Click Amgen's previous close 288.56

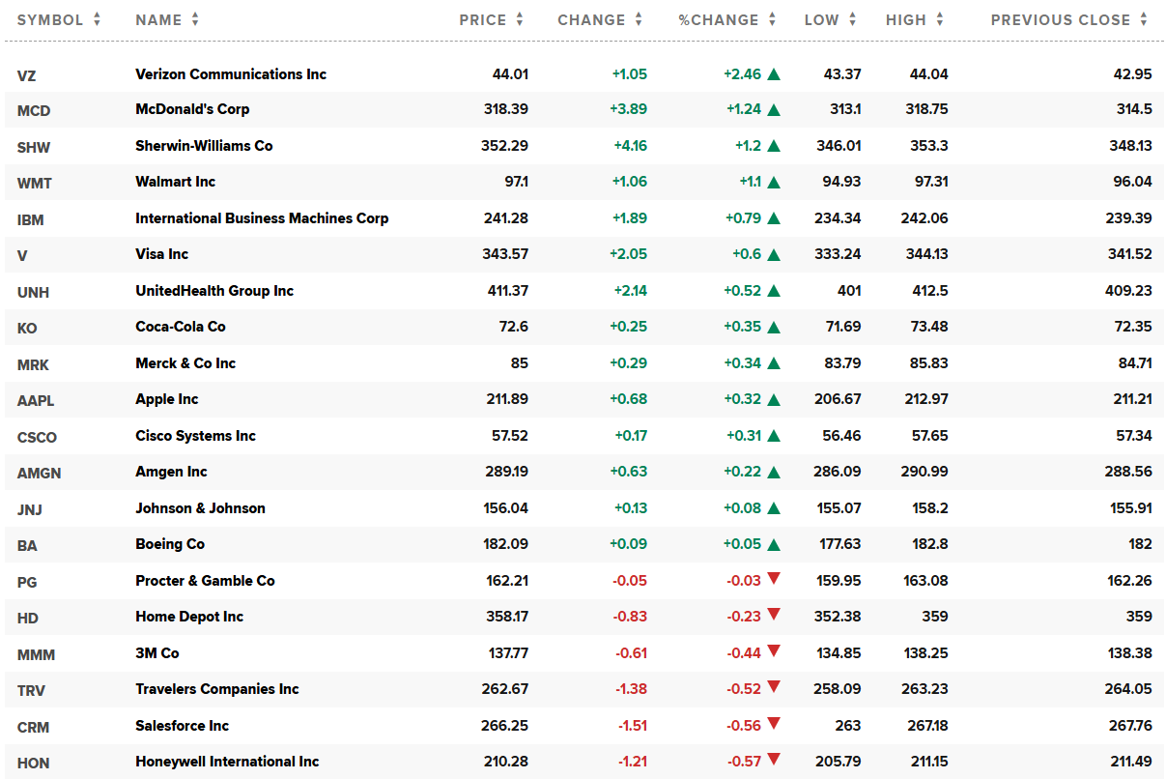point(1127,472)
